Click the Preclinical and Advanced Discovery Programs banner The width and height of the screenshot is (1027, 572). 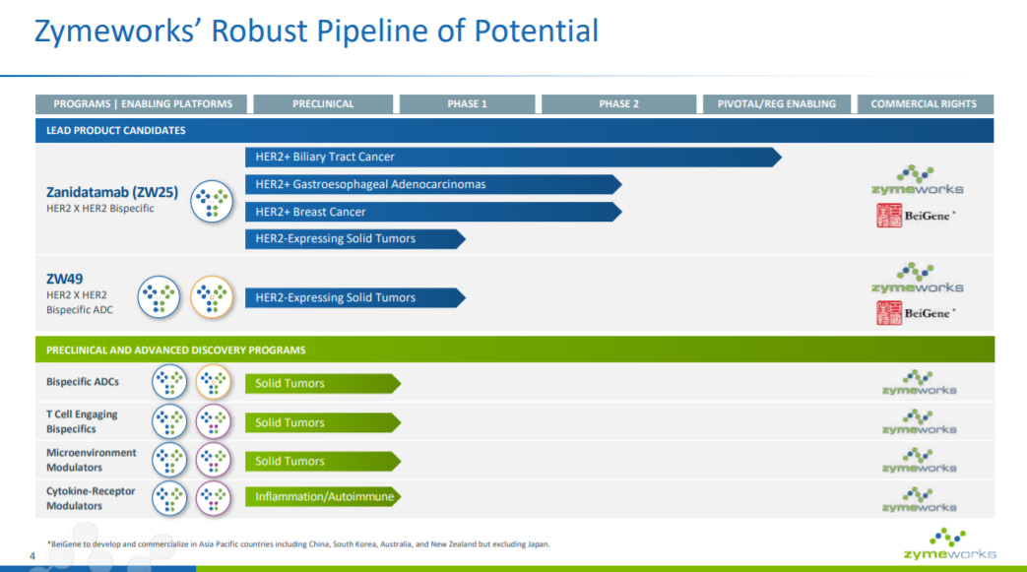514,350
